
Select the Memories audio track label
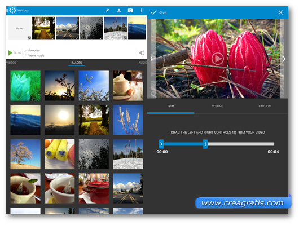[x=33, y=50]
